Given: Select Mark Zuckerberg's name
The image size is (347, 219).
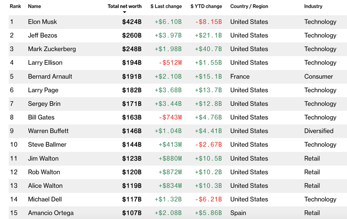Looking at the screenshot, I should pos(52,49).
